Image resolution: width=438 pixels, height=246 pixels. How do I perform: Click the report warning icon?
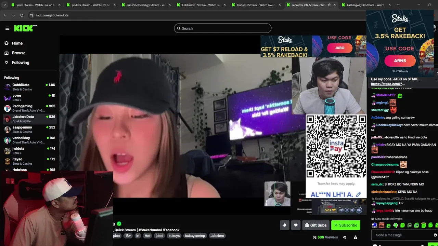[x=356, y=237]
